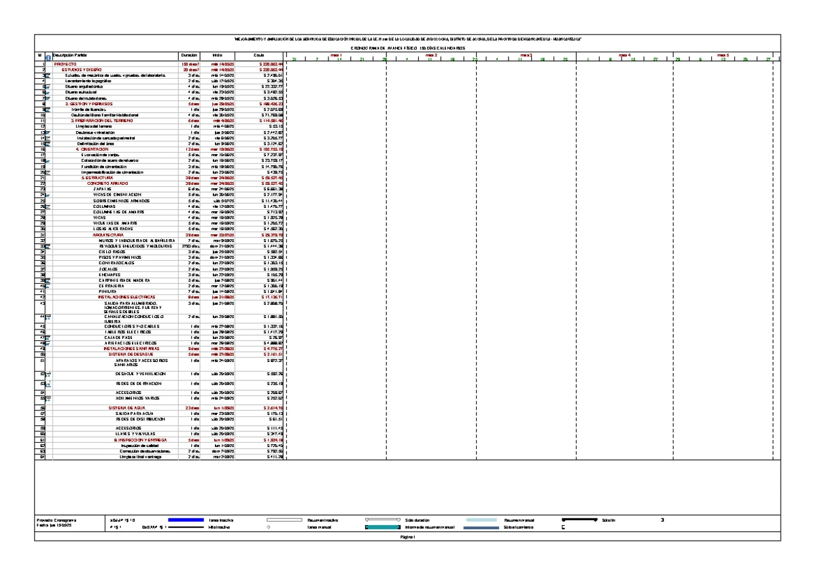Select the "ENCHAPES" task name
This screenshot has height=576, width=816.
[x=110, y=274]
